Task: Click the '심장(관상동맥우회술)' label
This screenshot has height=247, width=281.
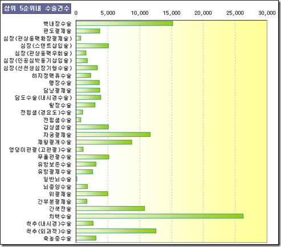Action: [x=43, y=53]
